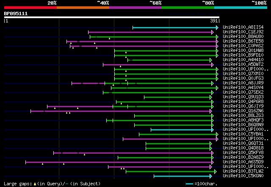The image size is (271, 187).
Task: Select the query name BP095111
Action: (16, 14)
